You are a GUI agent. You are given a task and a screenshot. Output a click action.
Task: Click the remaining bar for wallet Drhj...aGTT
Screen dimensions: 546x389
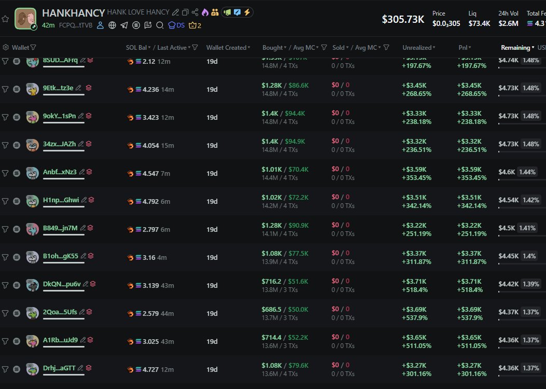tap(521, 376)
